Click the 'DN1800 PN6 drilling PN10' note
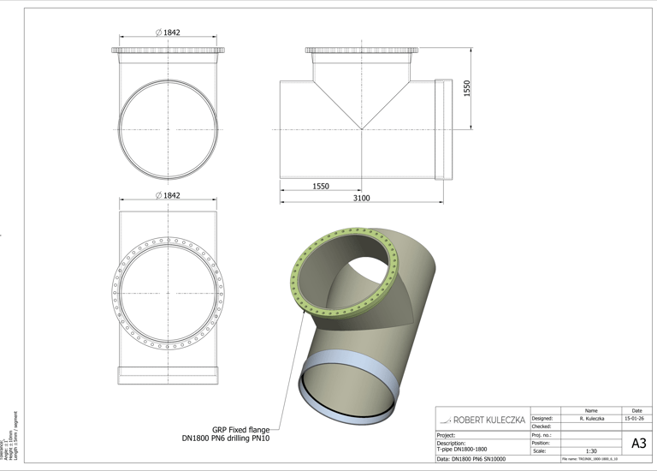 tap(226, 438)
